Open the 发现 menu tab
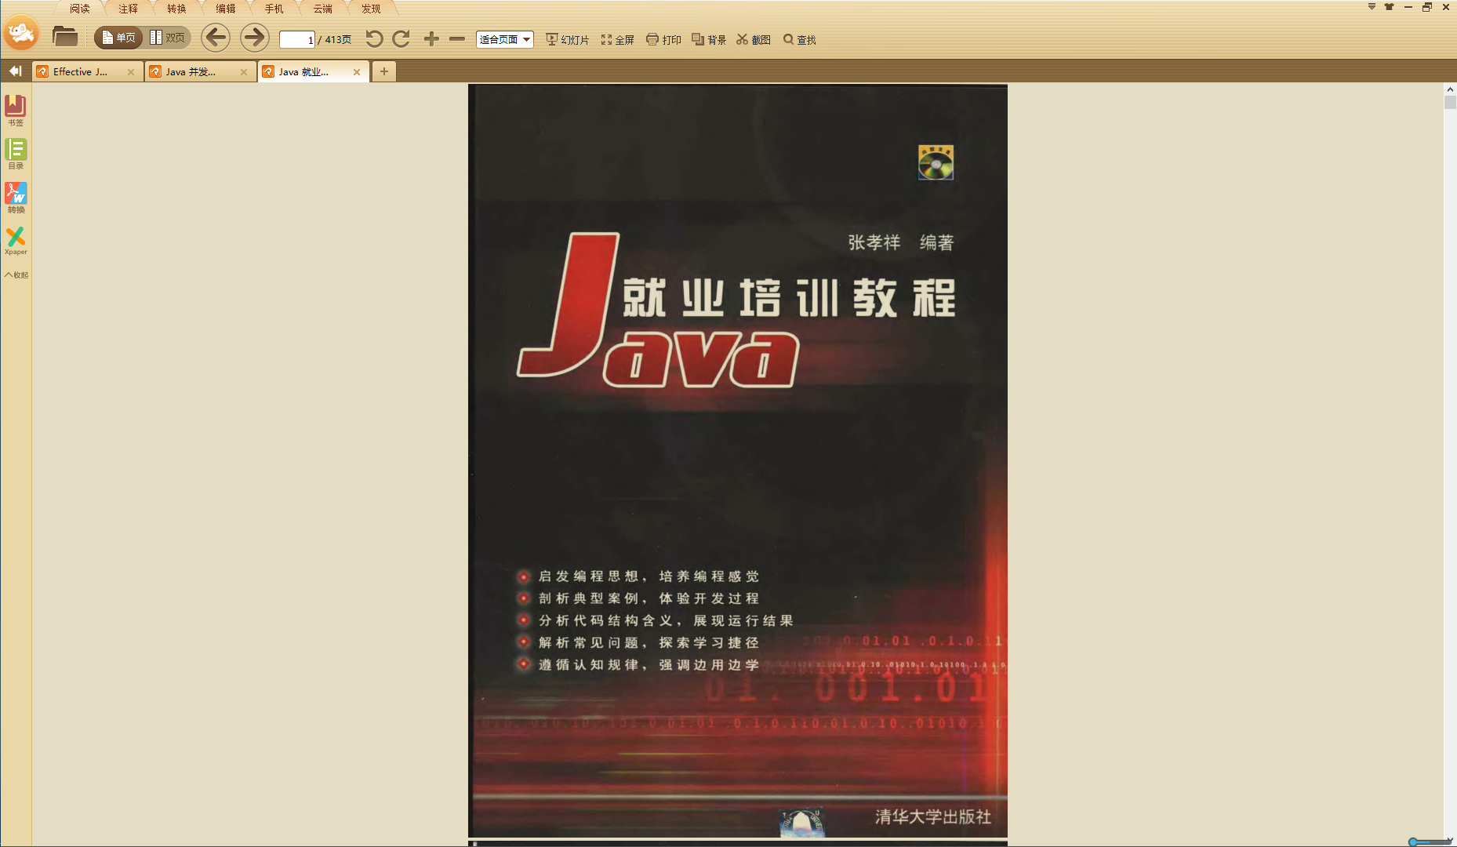This screenshot has height=847, width=1457. click(372, 9)
